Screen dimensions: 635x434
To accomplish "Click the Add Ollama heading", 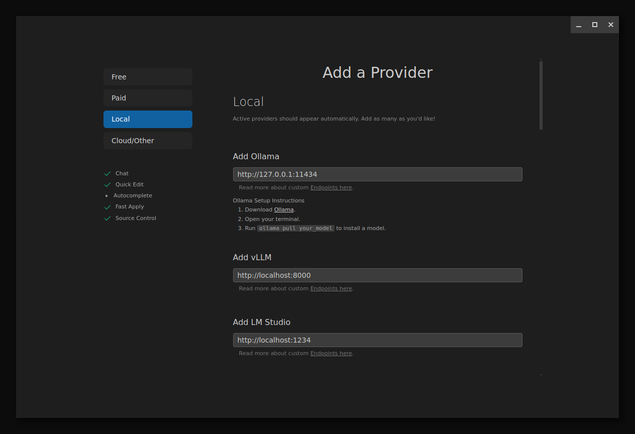I will point(256,156).
